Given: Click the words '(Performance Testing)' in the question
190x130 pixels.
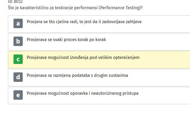Looking at the screenshot, I should click(121, 8).
